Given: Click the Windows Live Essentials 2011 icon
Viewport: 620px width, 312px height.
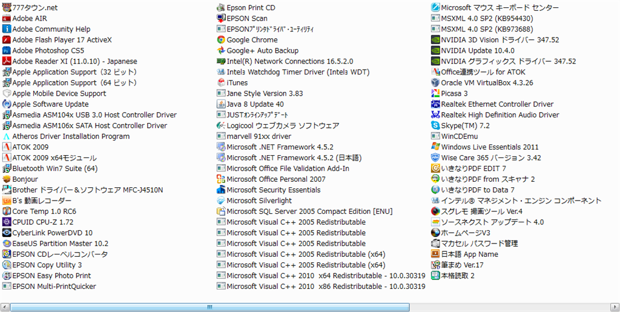Looking at the screenshot, I should tap(435, 147).
